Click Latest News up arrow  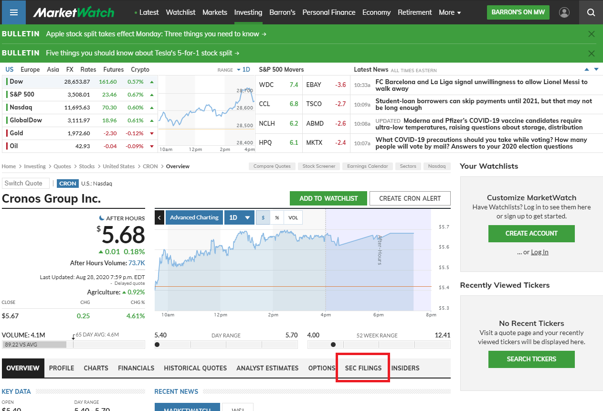click(x=587, y=70)
